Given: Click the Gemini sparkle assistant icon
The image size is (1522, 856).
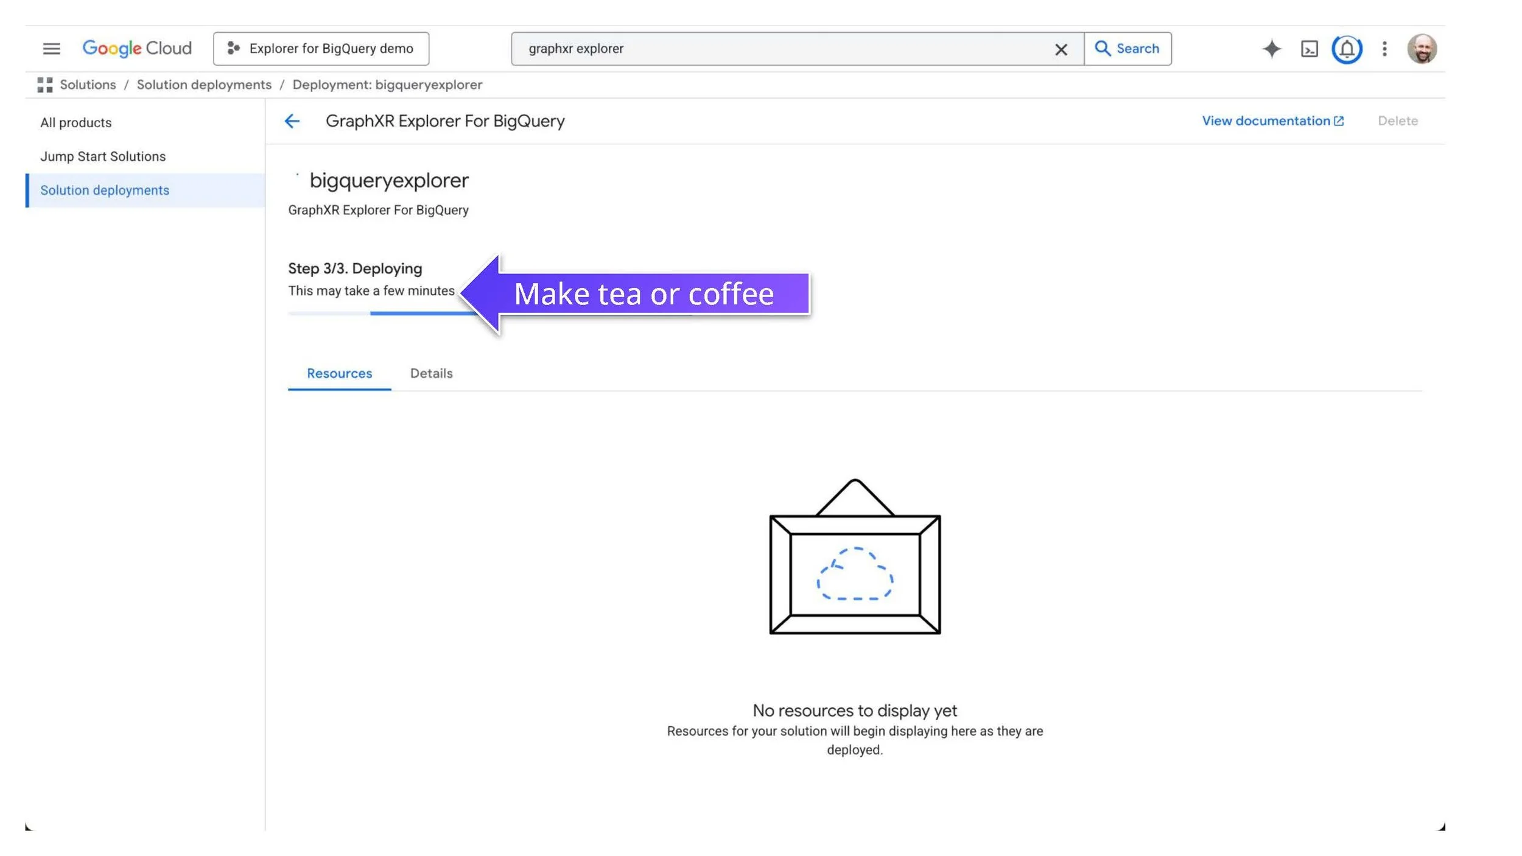Looking at the screenshot, I should click(1271, 49).
